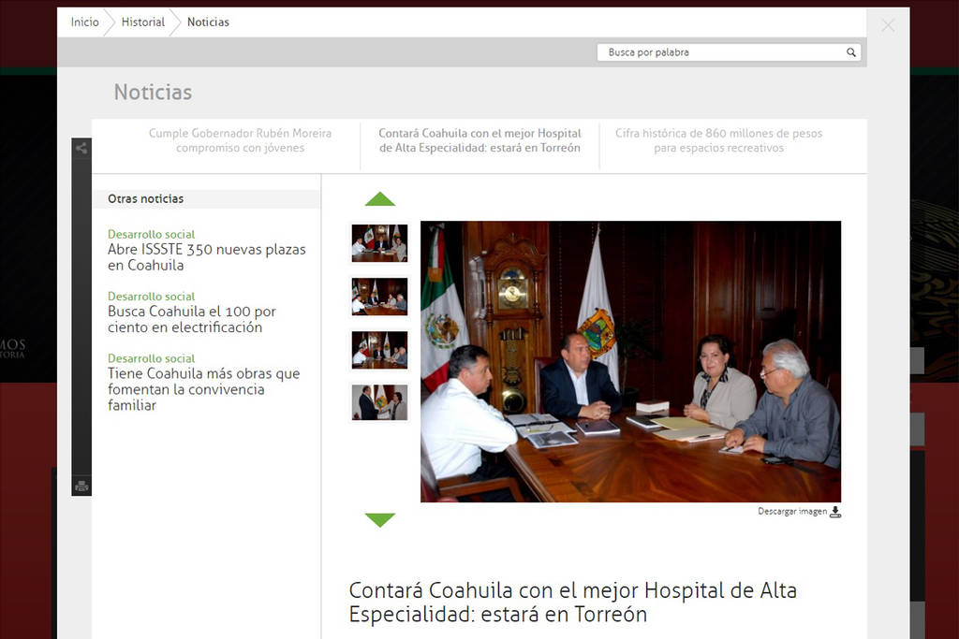This screenshot has height=639, width=959.
Task: Go to Inicio in the breadcrumb
Action: pos(84,22)
